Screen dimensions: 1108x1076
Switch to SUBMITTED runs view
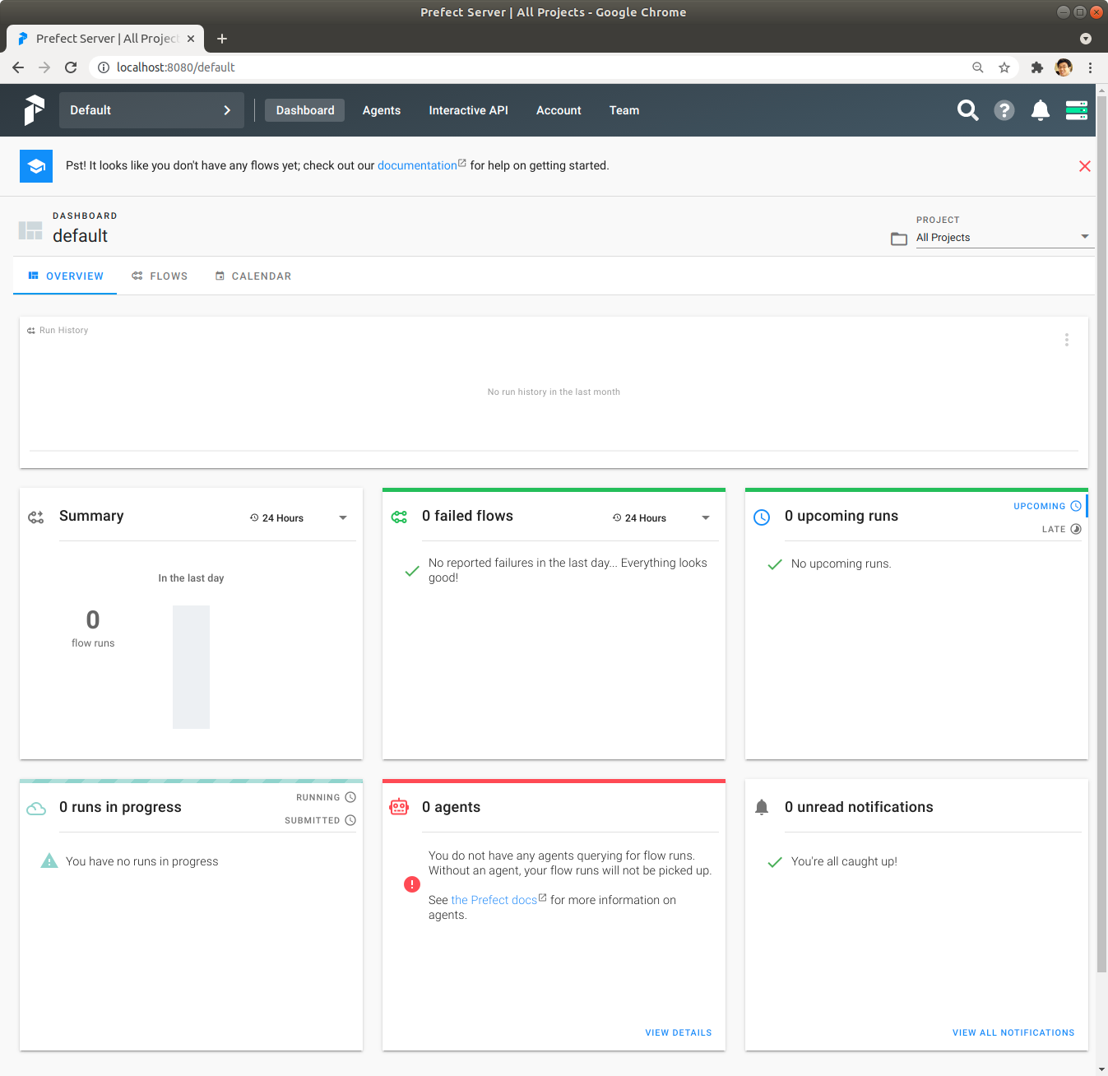coord(320,820)
